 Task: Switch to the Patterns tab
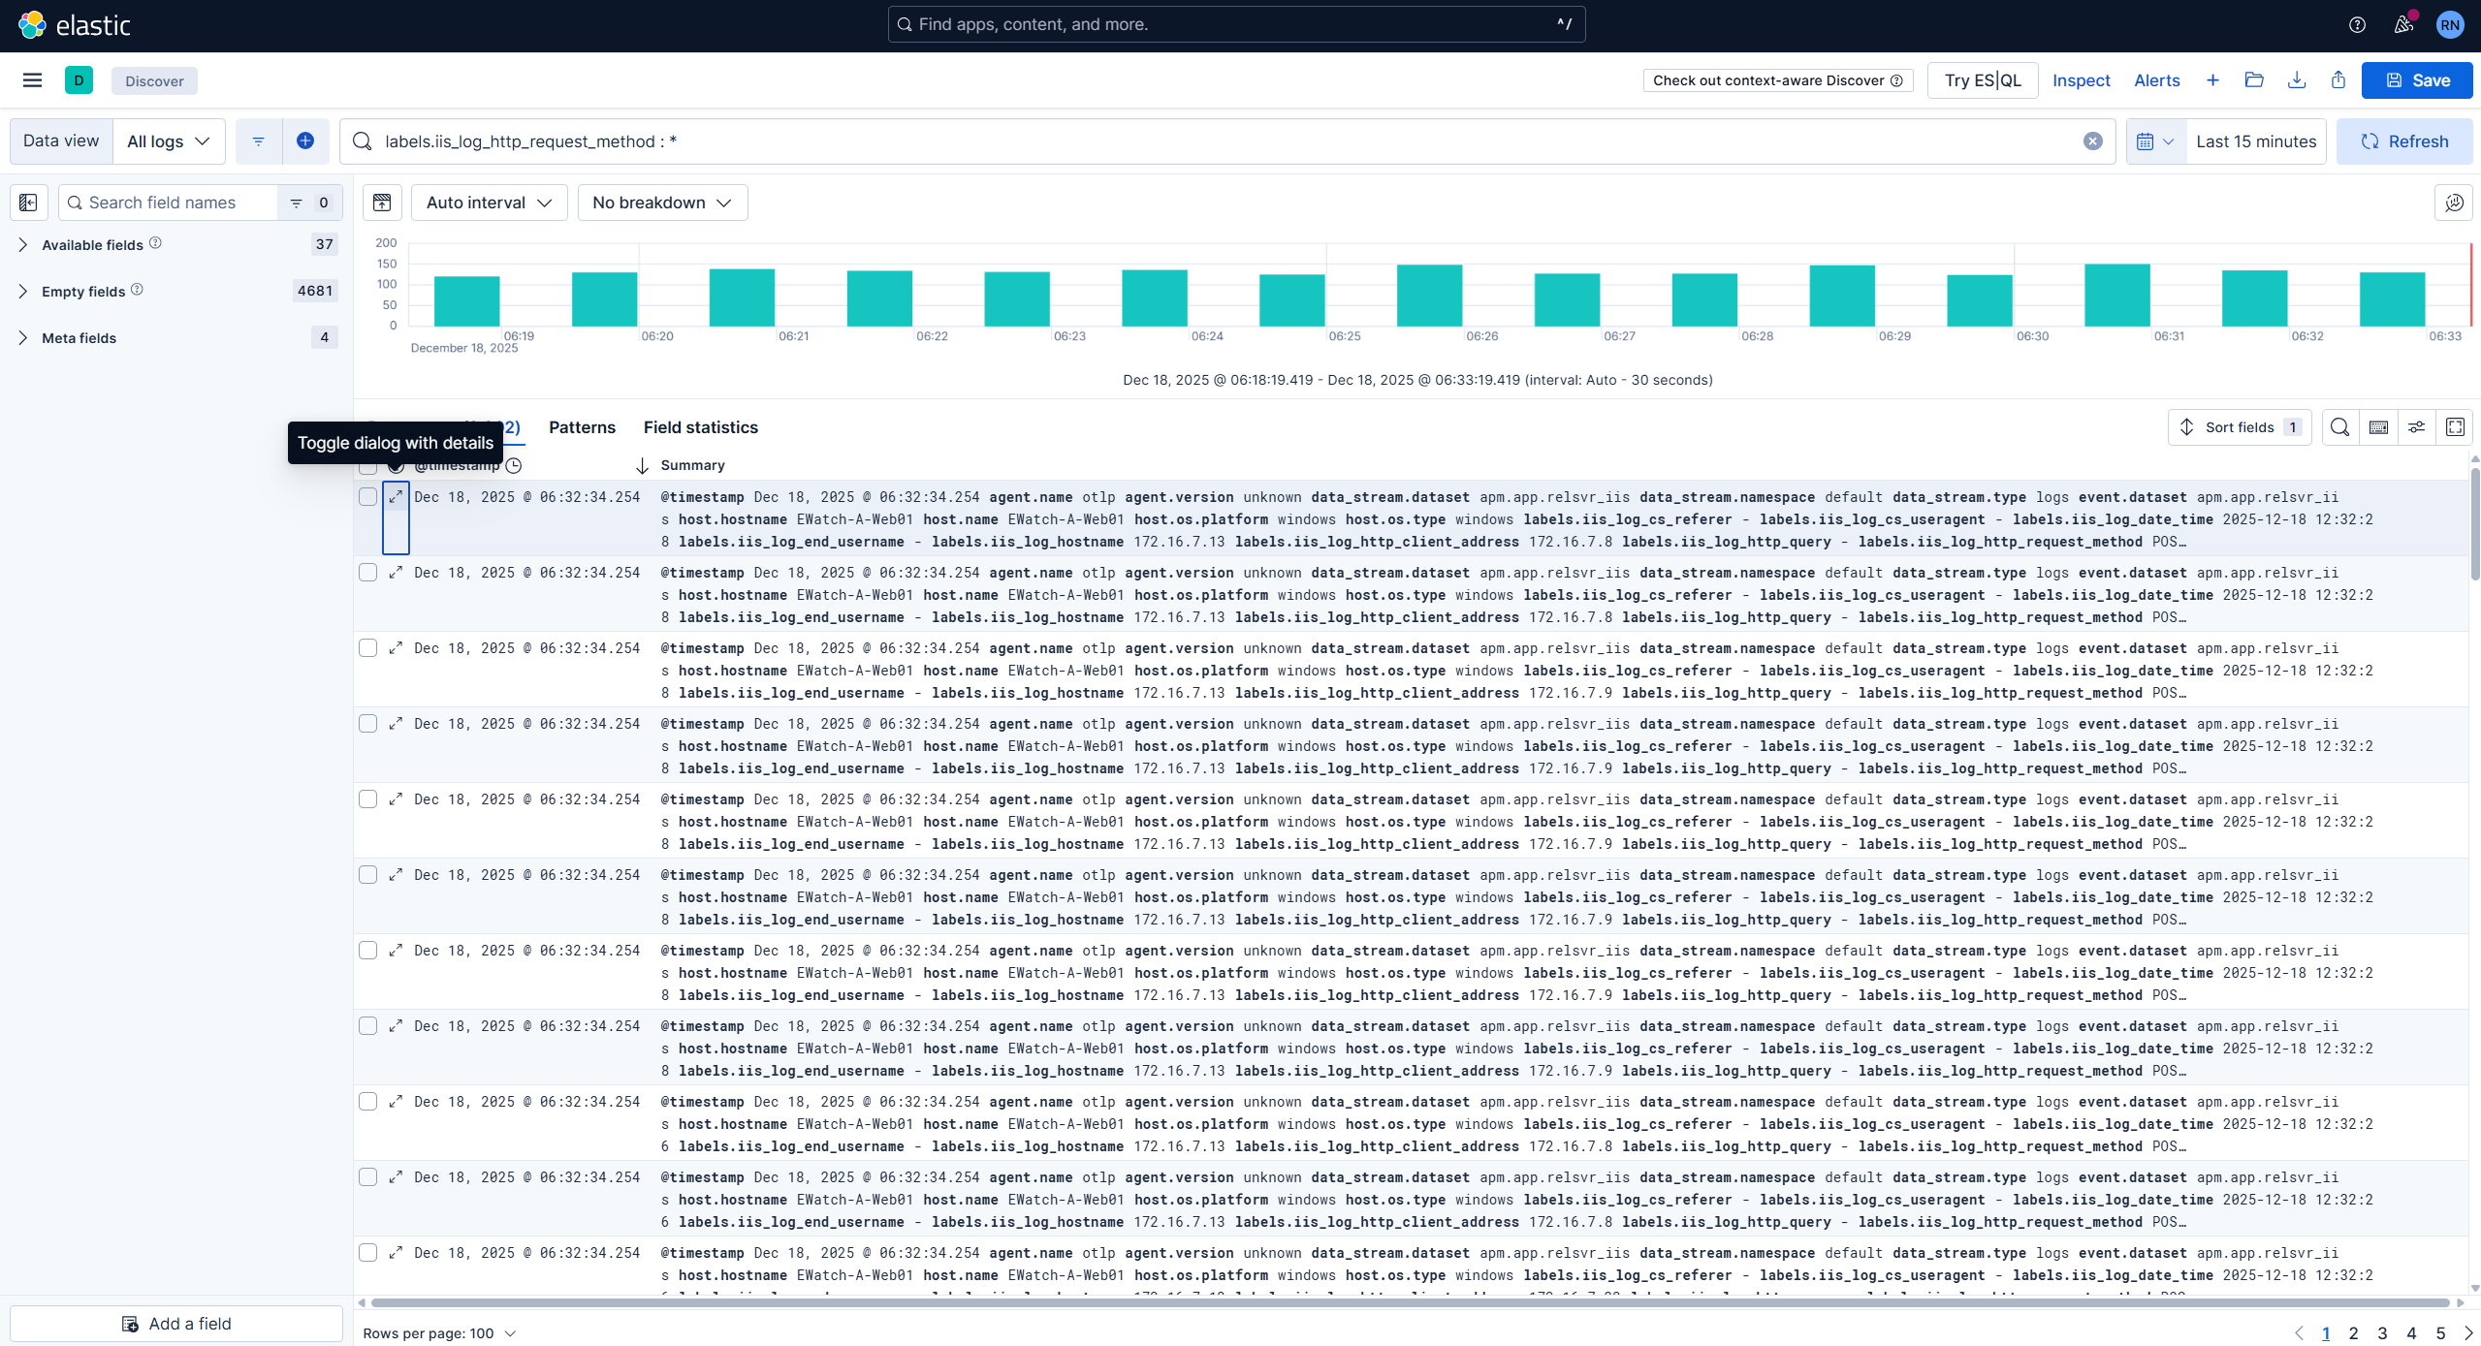tap(581, 427)
